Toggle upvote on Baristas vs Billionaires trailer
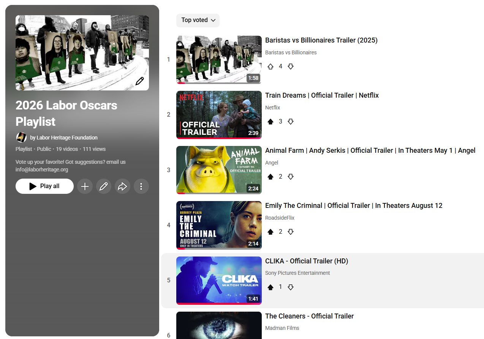The image size is (484, 339). pyautogui.click(x=270, y=67)
